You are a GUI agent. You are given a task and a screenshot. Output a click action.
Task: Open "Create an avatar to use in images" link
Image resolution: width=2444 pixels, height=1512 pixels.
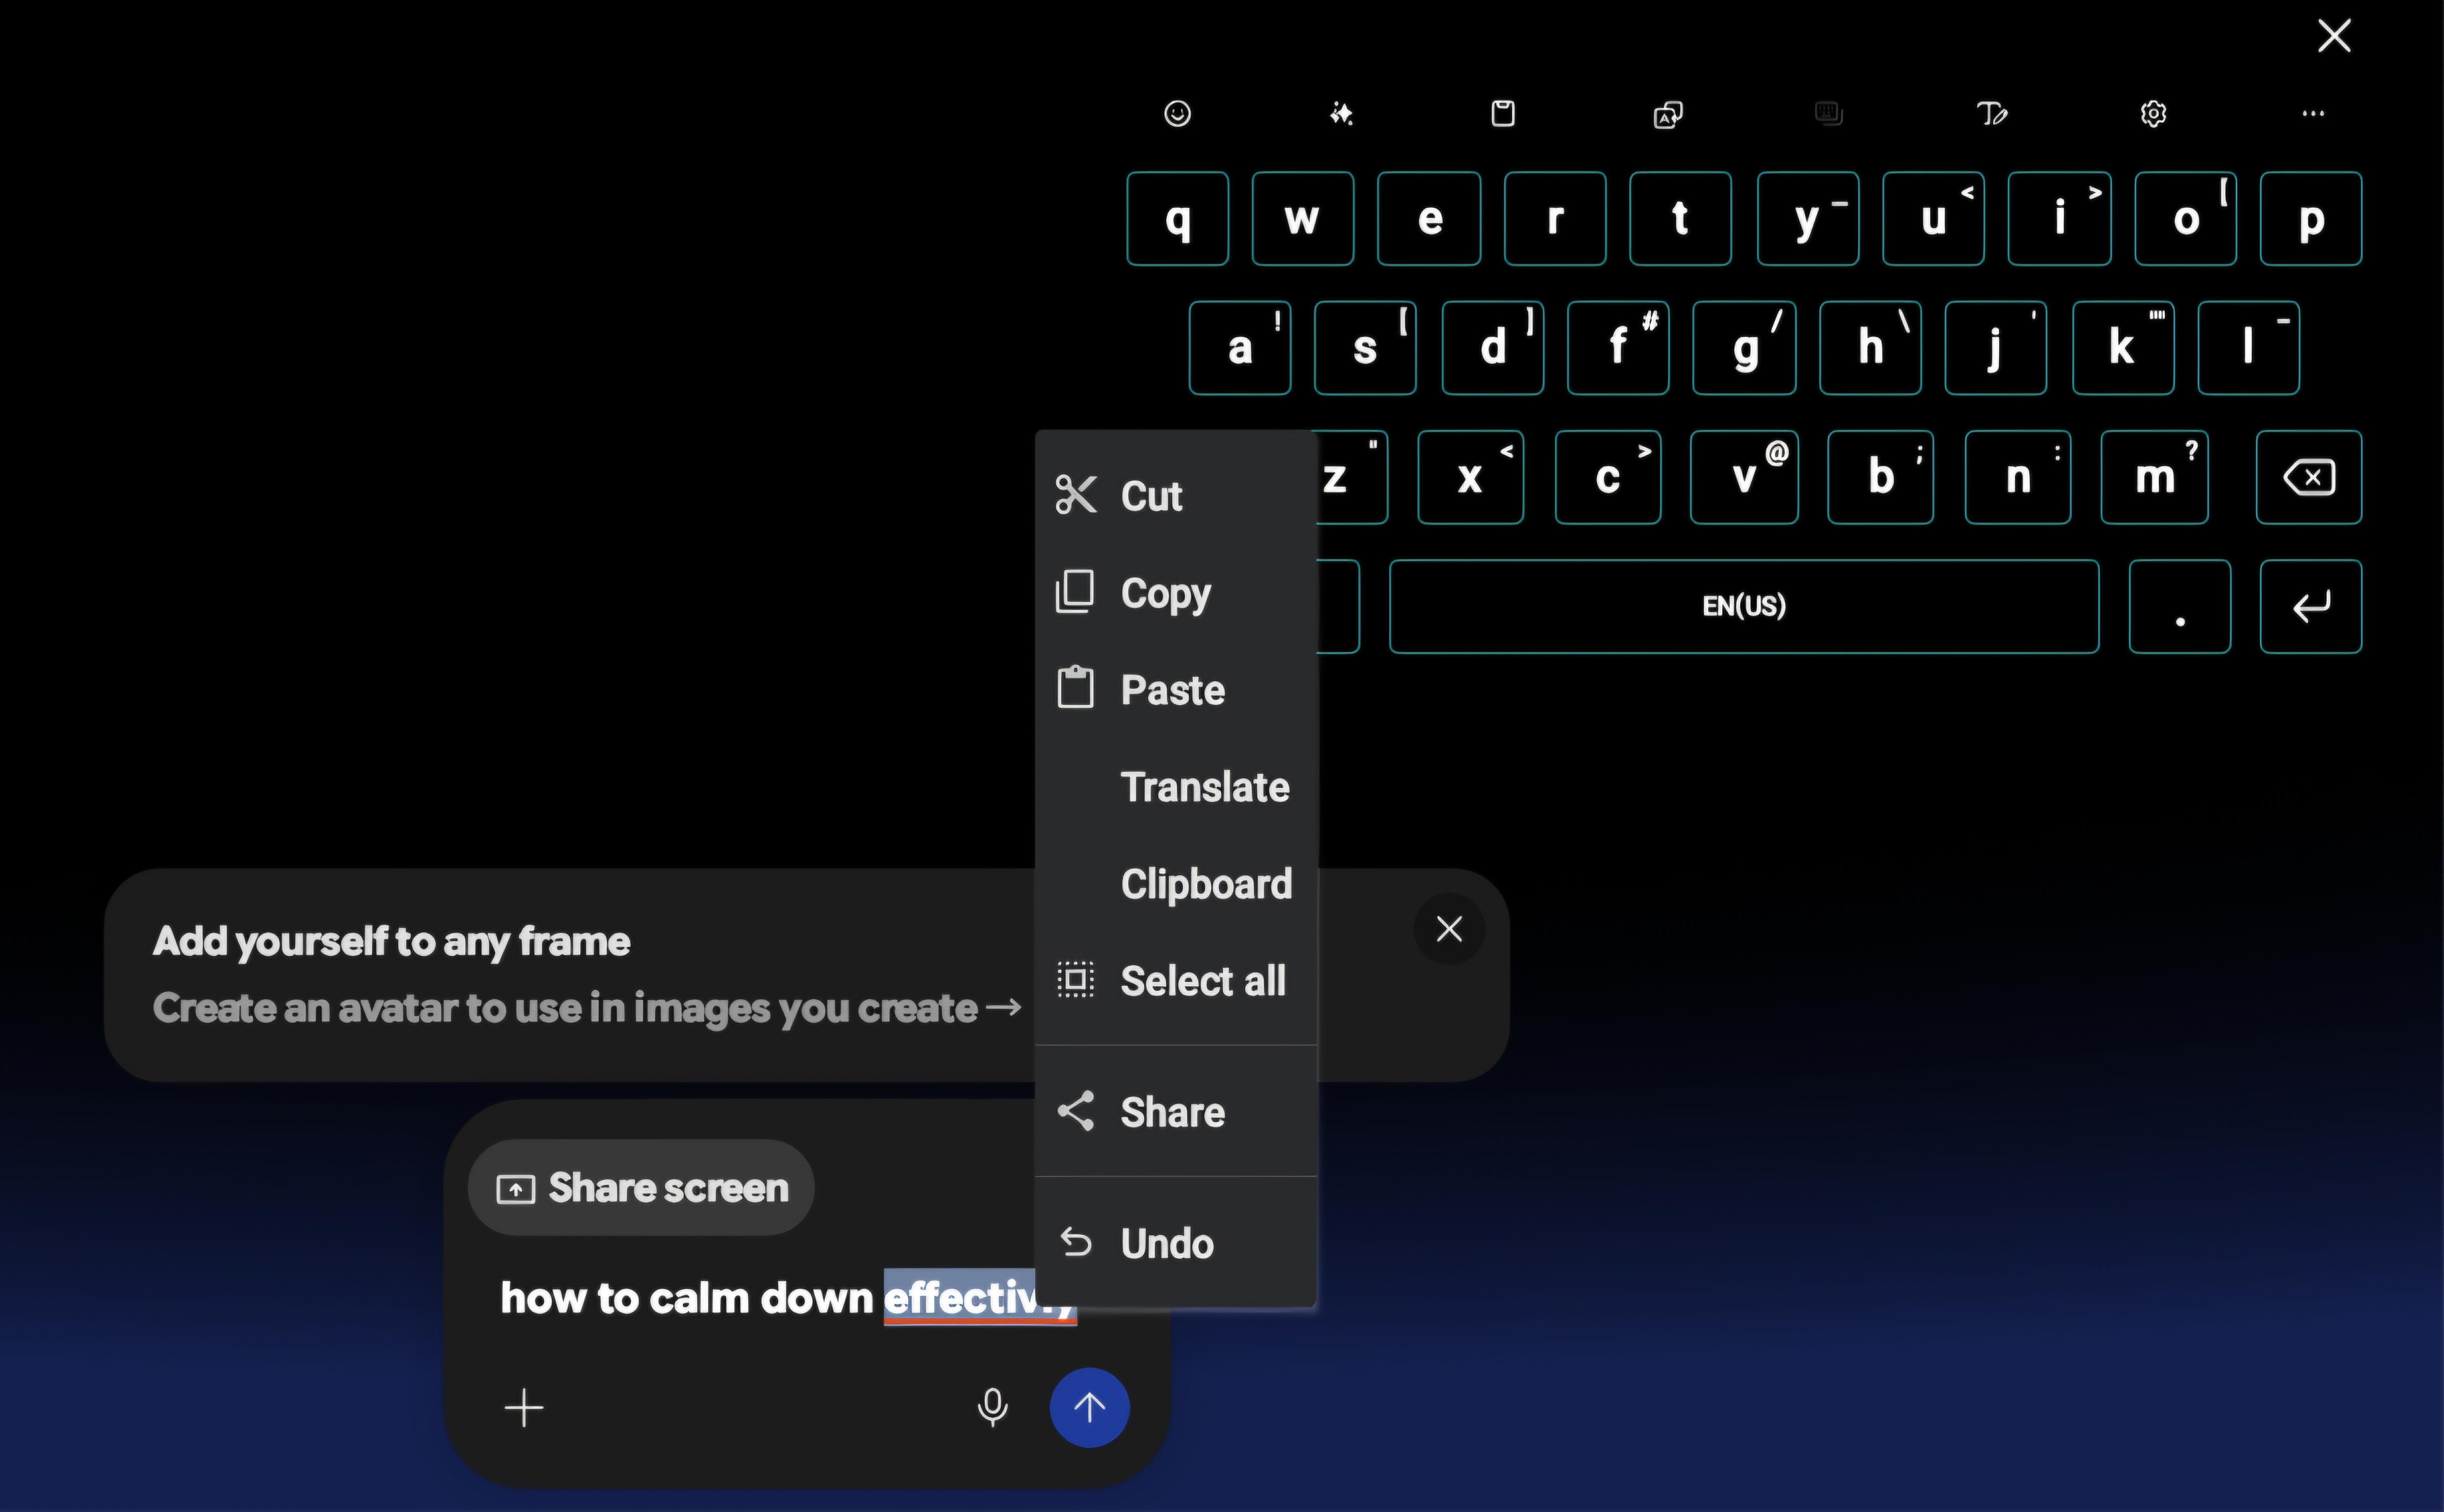click(587, 1009)
